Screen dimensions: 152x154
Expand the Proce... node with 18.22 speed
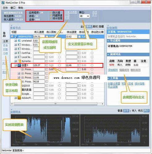pos(19,73)
